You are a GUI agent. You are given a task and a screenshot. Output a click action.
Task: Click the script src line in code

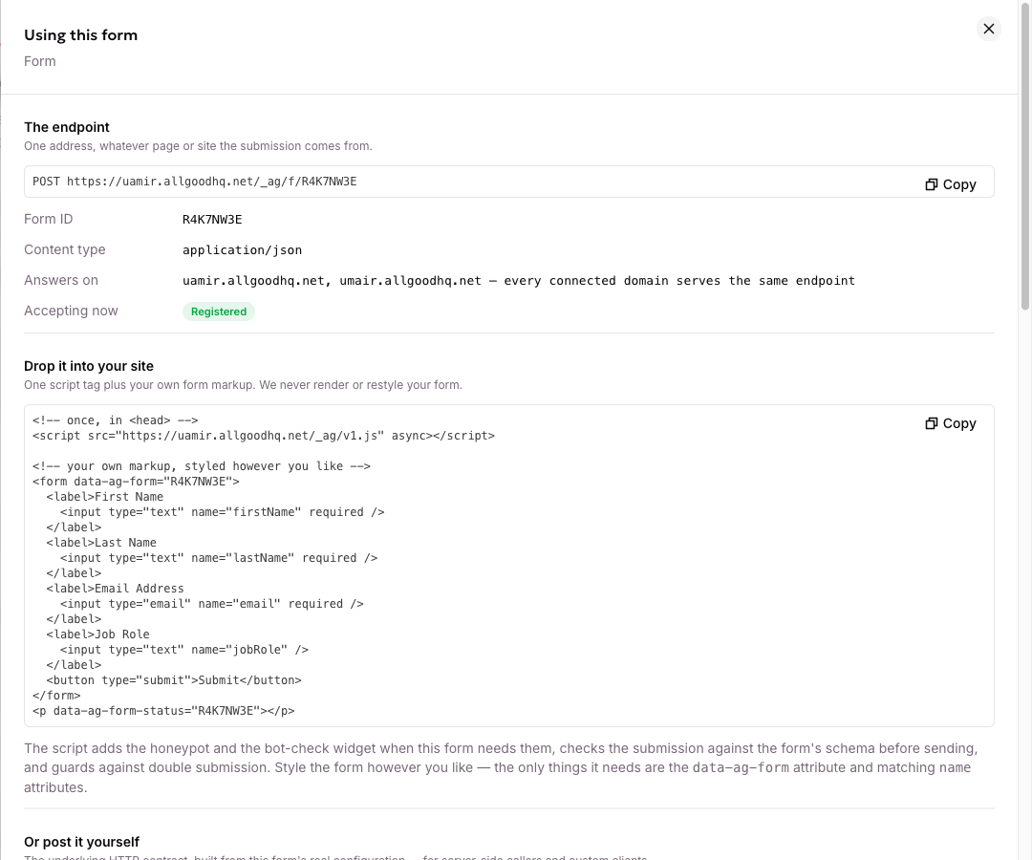point(264,436)
